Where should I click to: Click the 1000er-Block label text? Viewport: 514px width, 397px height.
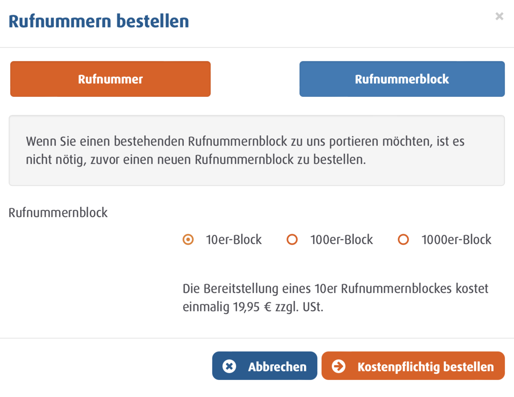[456, 240]
